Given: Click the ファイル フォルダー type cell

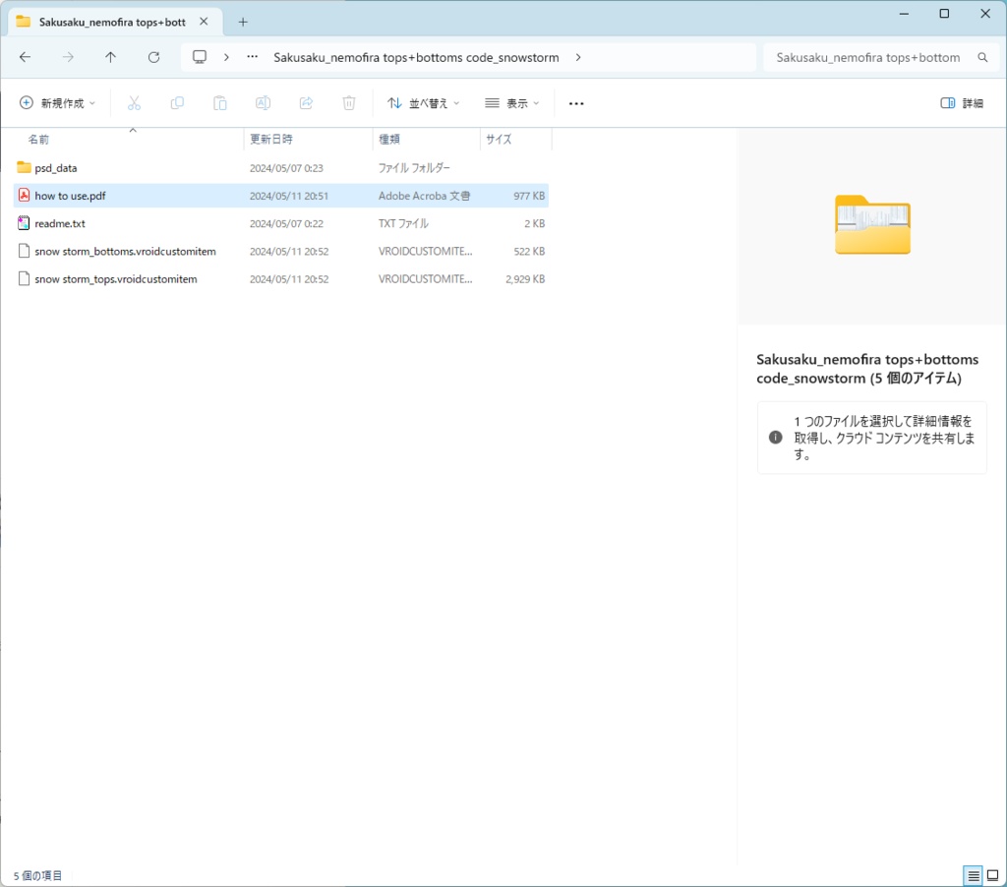Looking at the screenshot, I should point(414,168).
